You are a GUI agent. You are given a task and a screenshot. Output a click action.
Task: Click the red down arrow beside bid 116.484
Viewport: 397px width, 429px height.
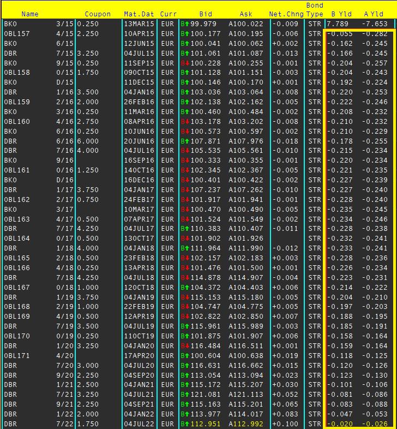187,346
